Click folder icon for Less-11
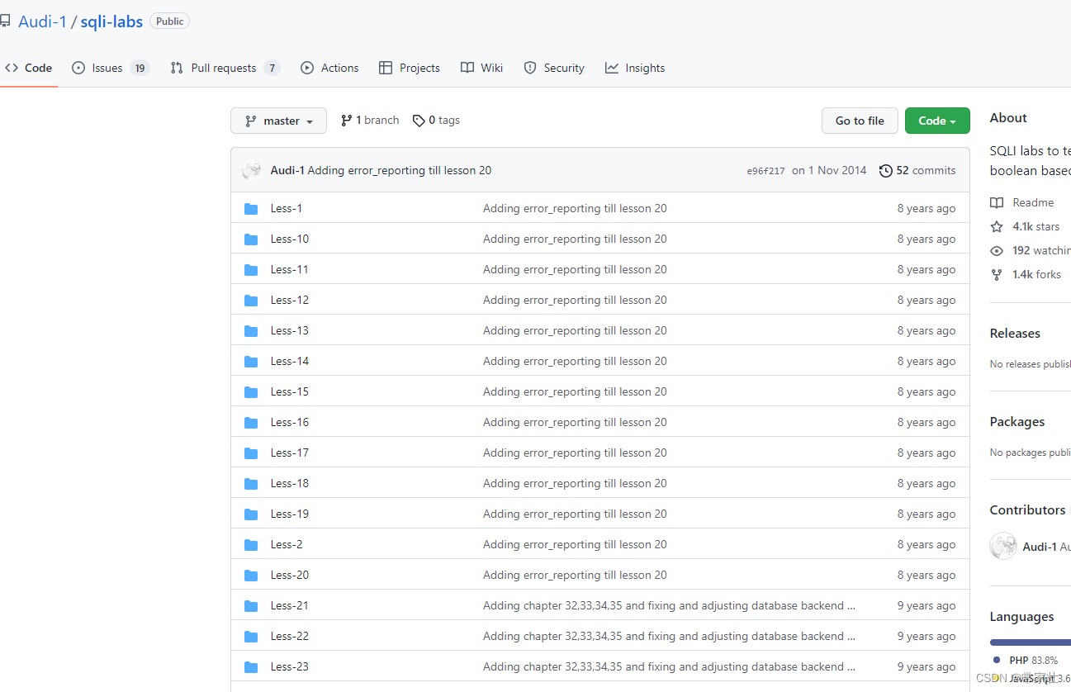This screenshot has height=692, width=1071. (251, 270)
